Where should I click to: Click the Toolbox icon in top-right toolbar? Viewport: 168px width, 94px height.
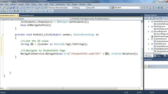pyautogui.click(x=156, y=8)
